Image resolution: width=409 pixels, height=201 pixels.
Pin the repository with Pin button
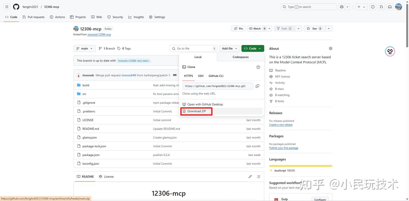238,29
